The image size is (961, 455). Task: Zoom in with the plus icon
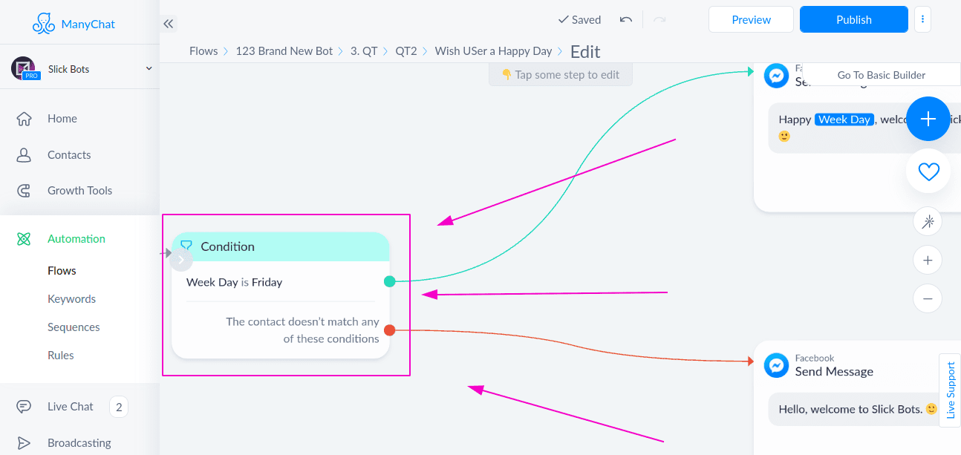coord(928,261)
